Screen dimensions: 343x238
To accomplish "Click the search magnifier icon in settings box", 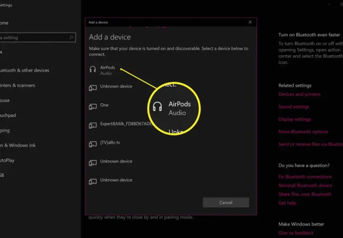I will pos(71,38).
